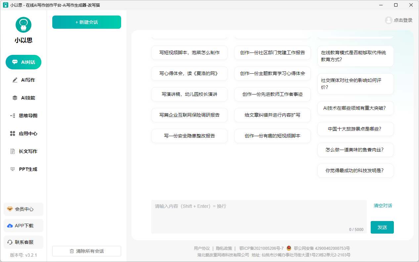419x262 pixels.
Task: Click the APP下载 download button
Action: click(x=23, y=226)
